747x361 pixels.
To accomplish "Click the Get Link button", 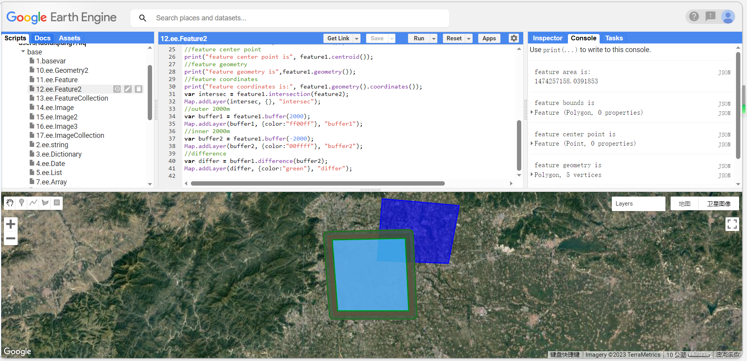I will (338, 38).
